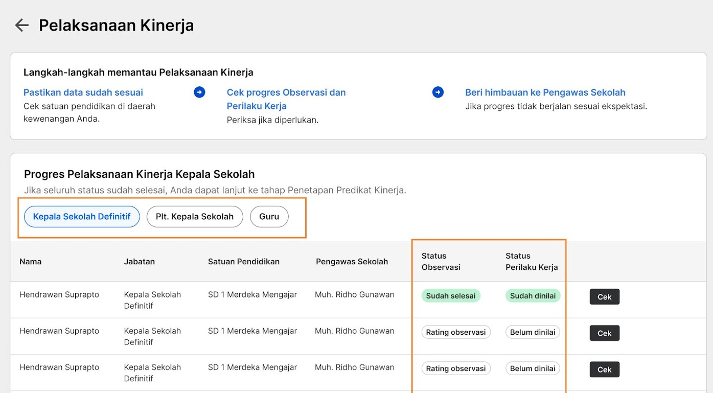713x393 pixels.
Task: Click 'SD 1 Merdeka Mengajar' in the 'Sudah selesai' row
Action: point(252,294)
